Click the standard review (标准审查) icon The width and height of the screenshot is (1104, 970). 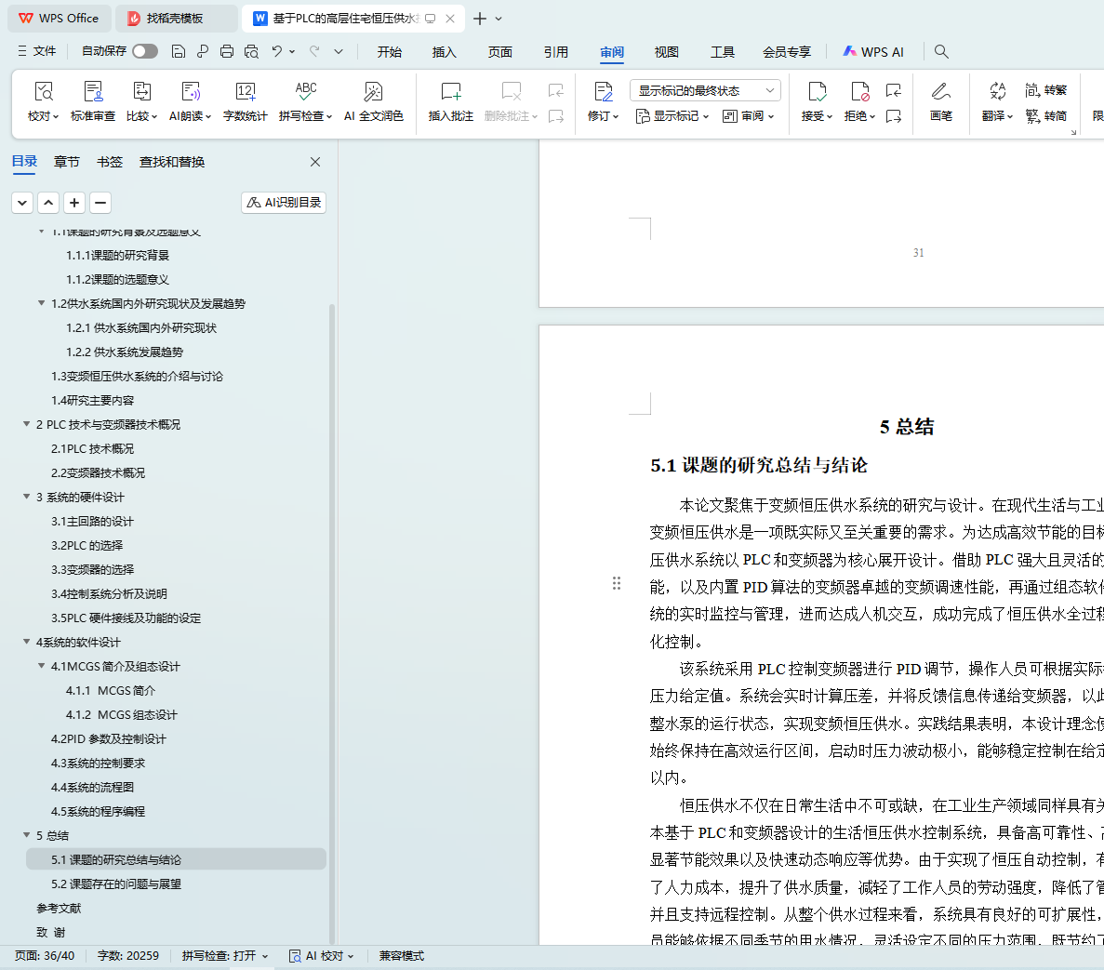(93, 92)
